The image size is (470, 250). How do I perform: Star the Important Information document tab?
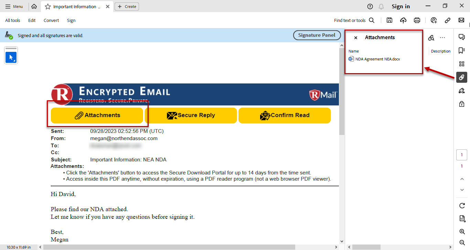tap(48, 7)
